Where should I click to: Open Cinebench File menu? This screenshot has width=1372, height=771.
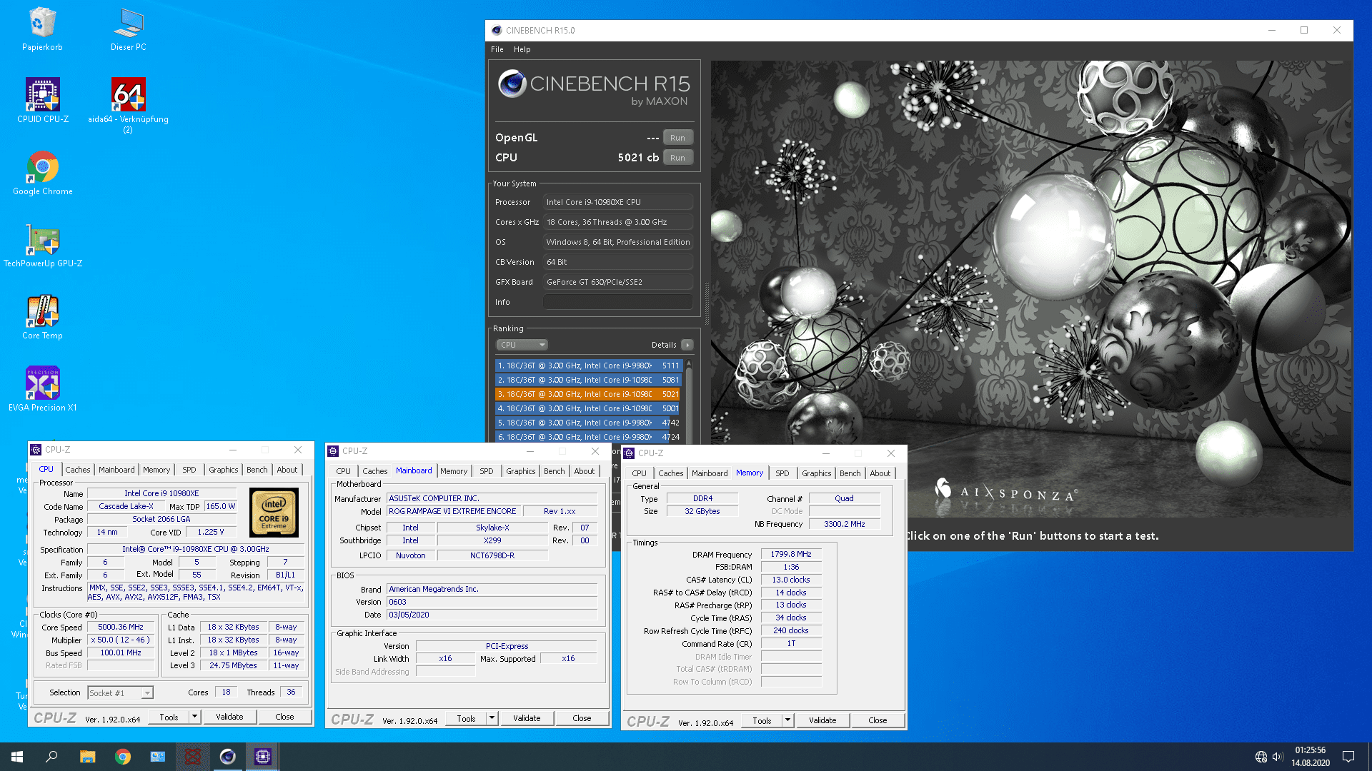click(497, 49)
